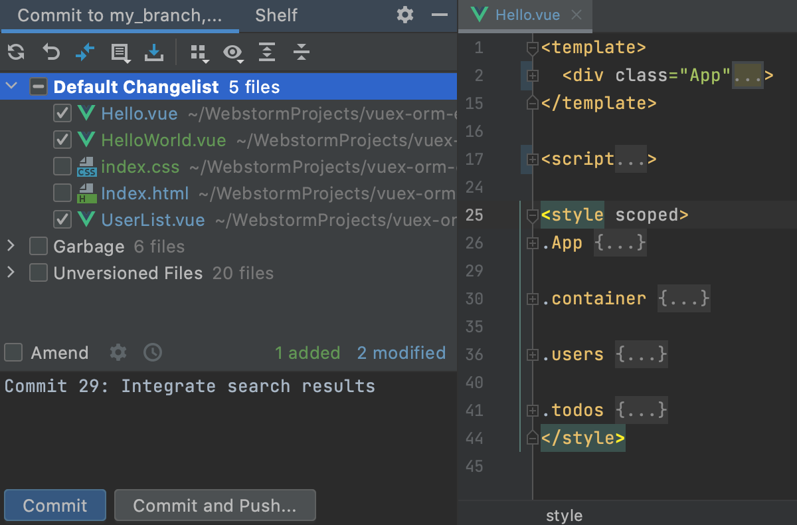Open the commit options gear icon
Viewport: 797px width, 525px height.
pyautogui.click(x=118, y=352)
